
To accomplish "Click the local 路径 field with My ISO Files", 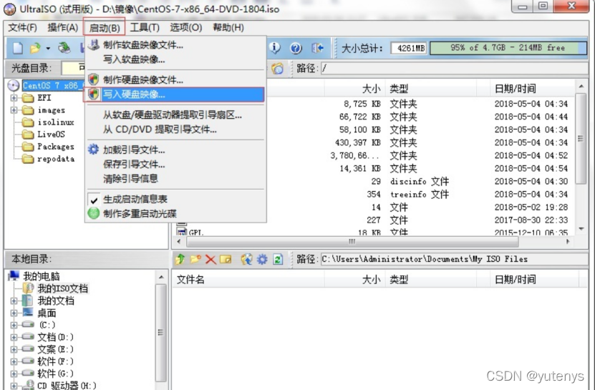I will pyautogui.click(x=454, y=259).
